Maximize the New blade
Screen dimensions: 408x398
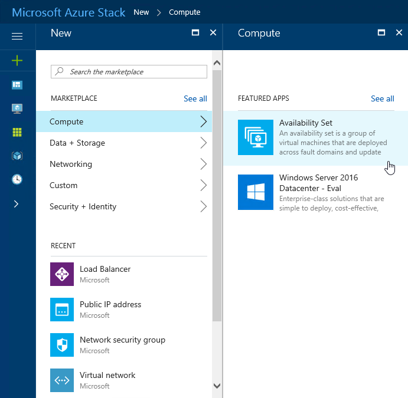[x=195, y=32]
